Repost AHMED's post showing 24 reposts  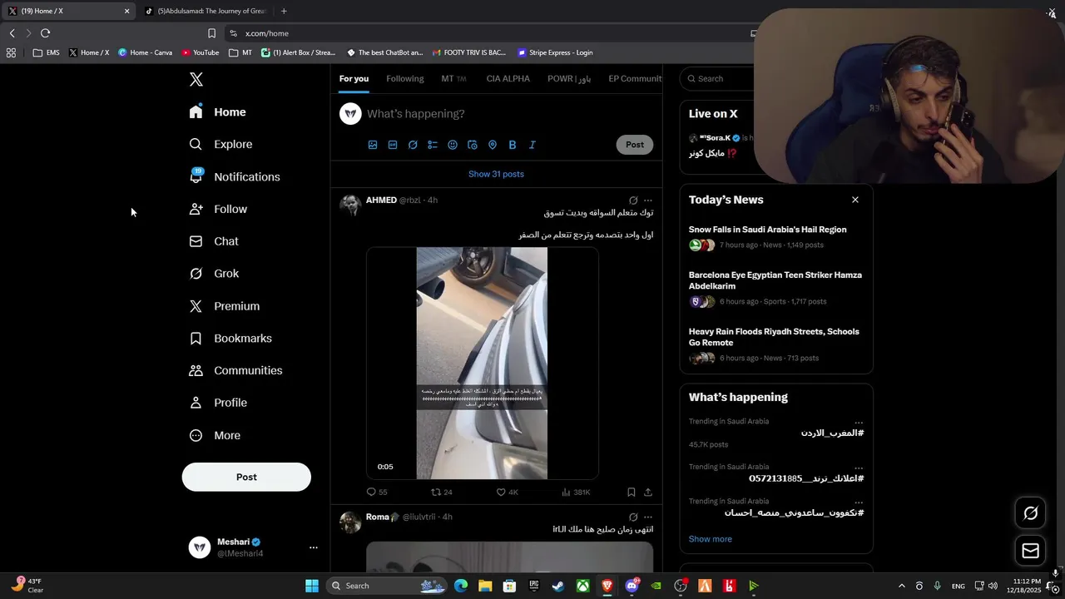pos(442,493)
